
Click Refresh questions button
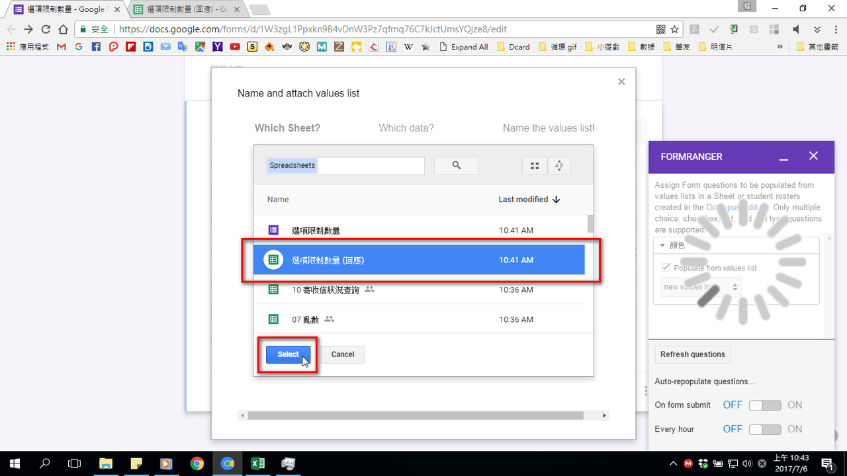[693, 354]
